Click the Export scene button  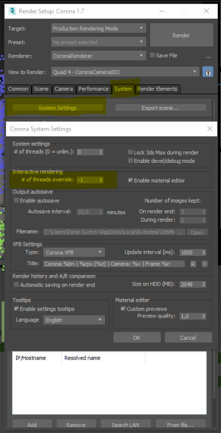(161, 108)
